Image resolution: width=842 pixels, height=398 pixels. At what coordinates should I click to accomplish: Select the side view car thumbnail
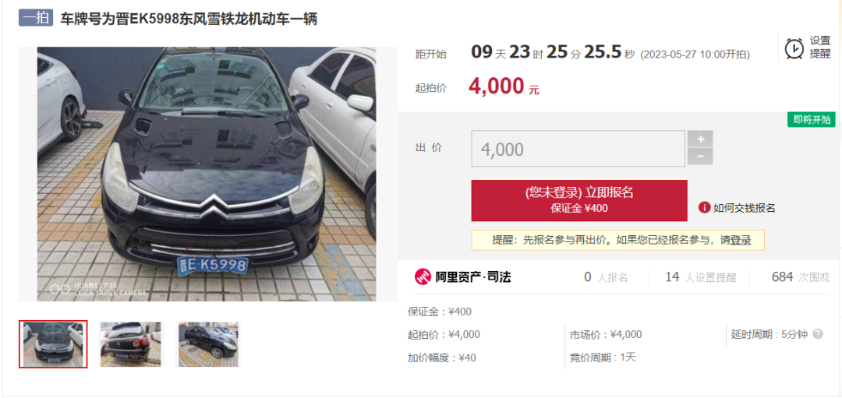tap(208, 343)
